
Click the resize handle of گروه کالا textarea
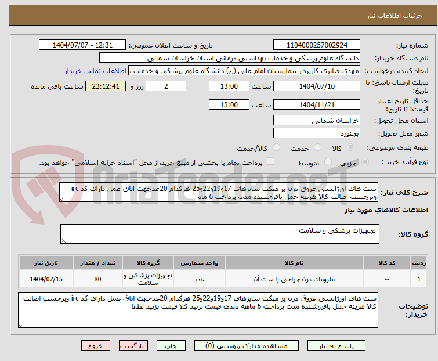[63, 241]
